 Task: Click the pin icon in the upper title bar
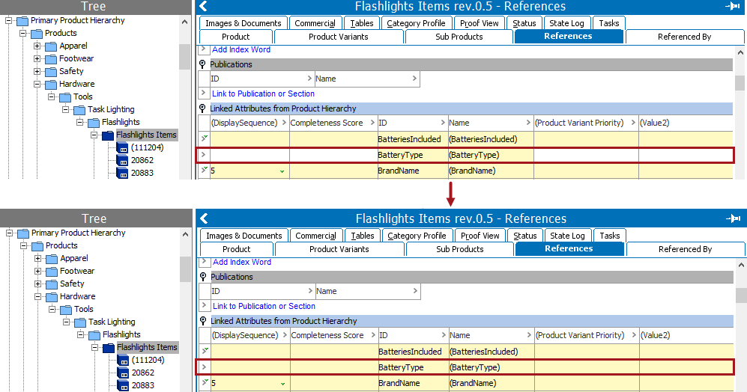733,7
